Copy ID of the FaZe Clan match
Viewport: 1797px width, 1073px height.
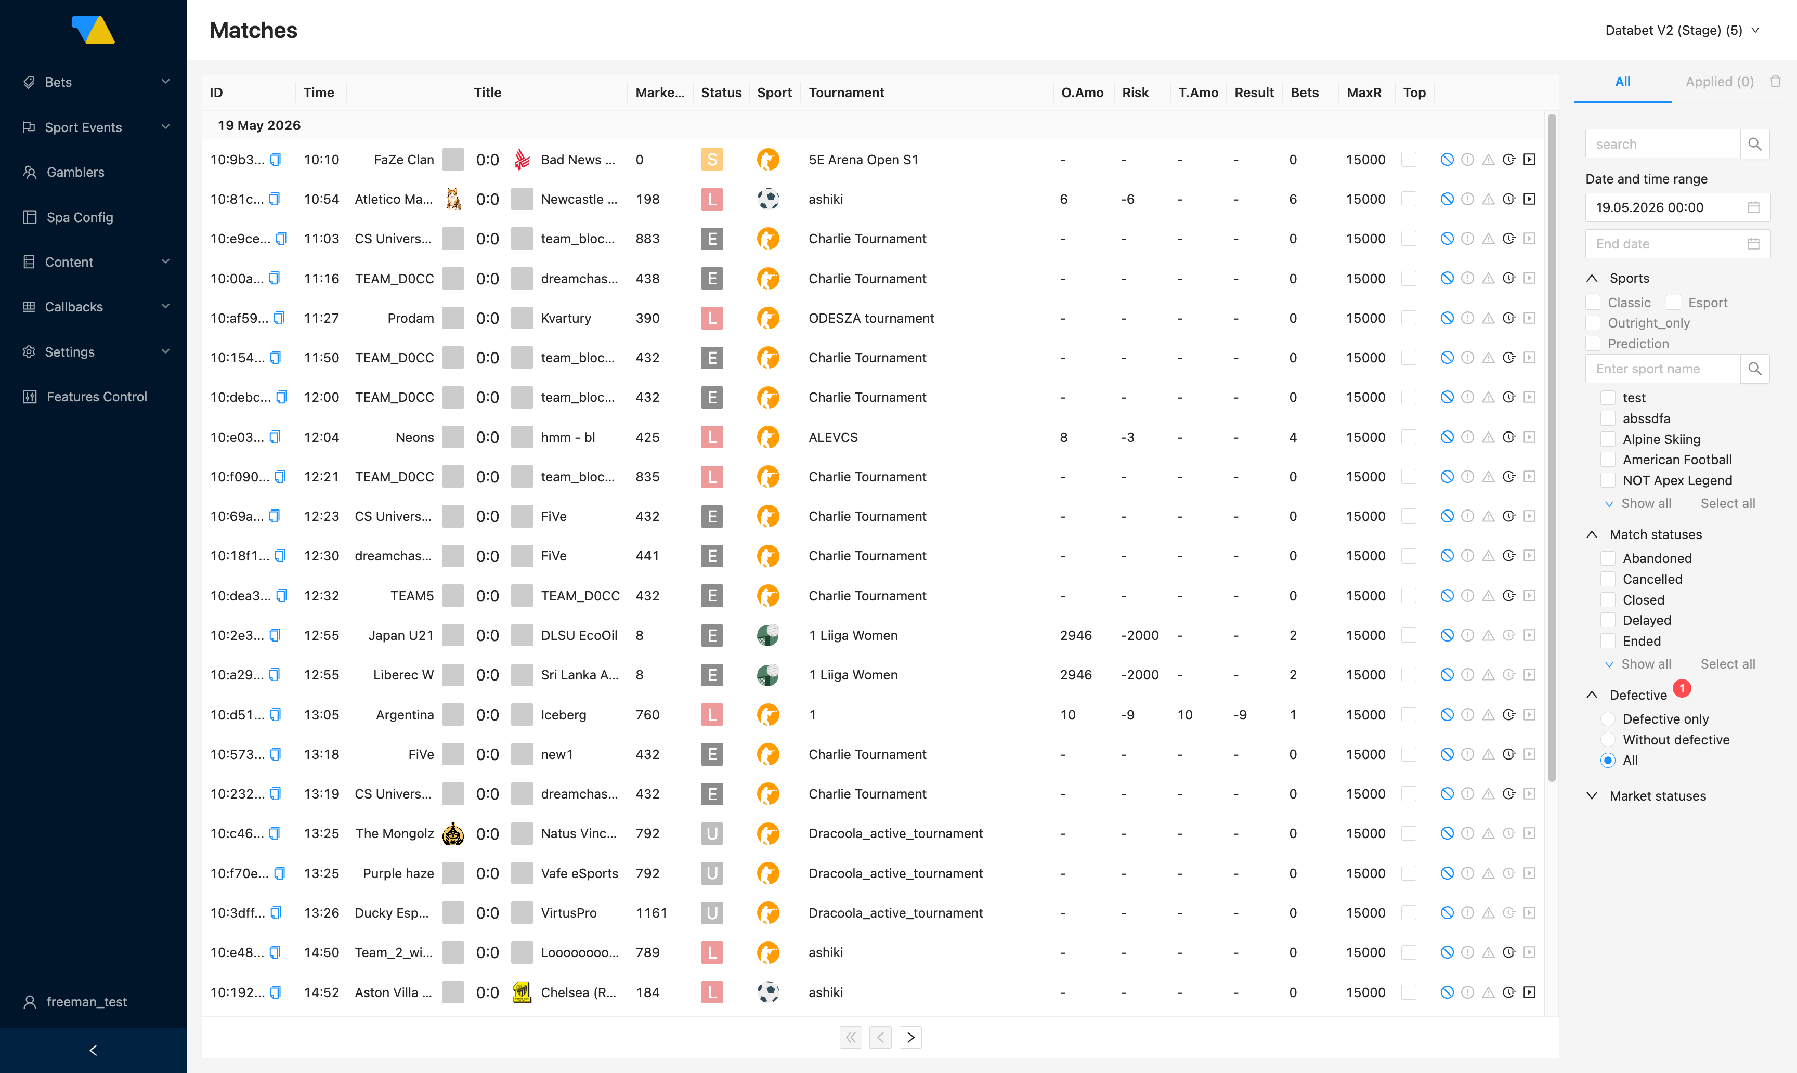tap(276, 159)
